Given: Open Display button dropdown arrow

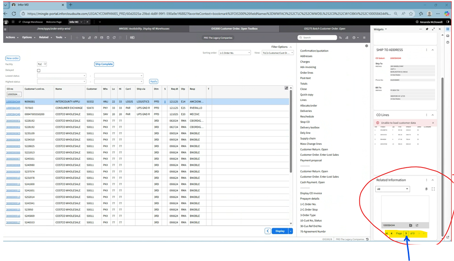Looking at the screenshot, I should [291, 231].
